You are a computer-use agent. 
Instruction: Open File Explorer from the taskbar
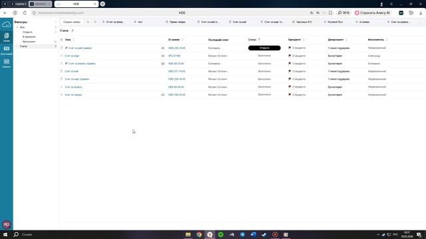click(x=188, y=234)
